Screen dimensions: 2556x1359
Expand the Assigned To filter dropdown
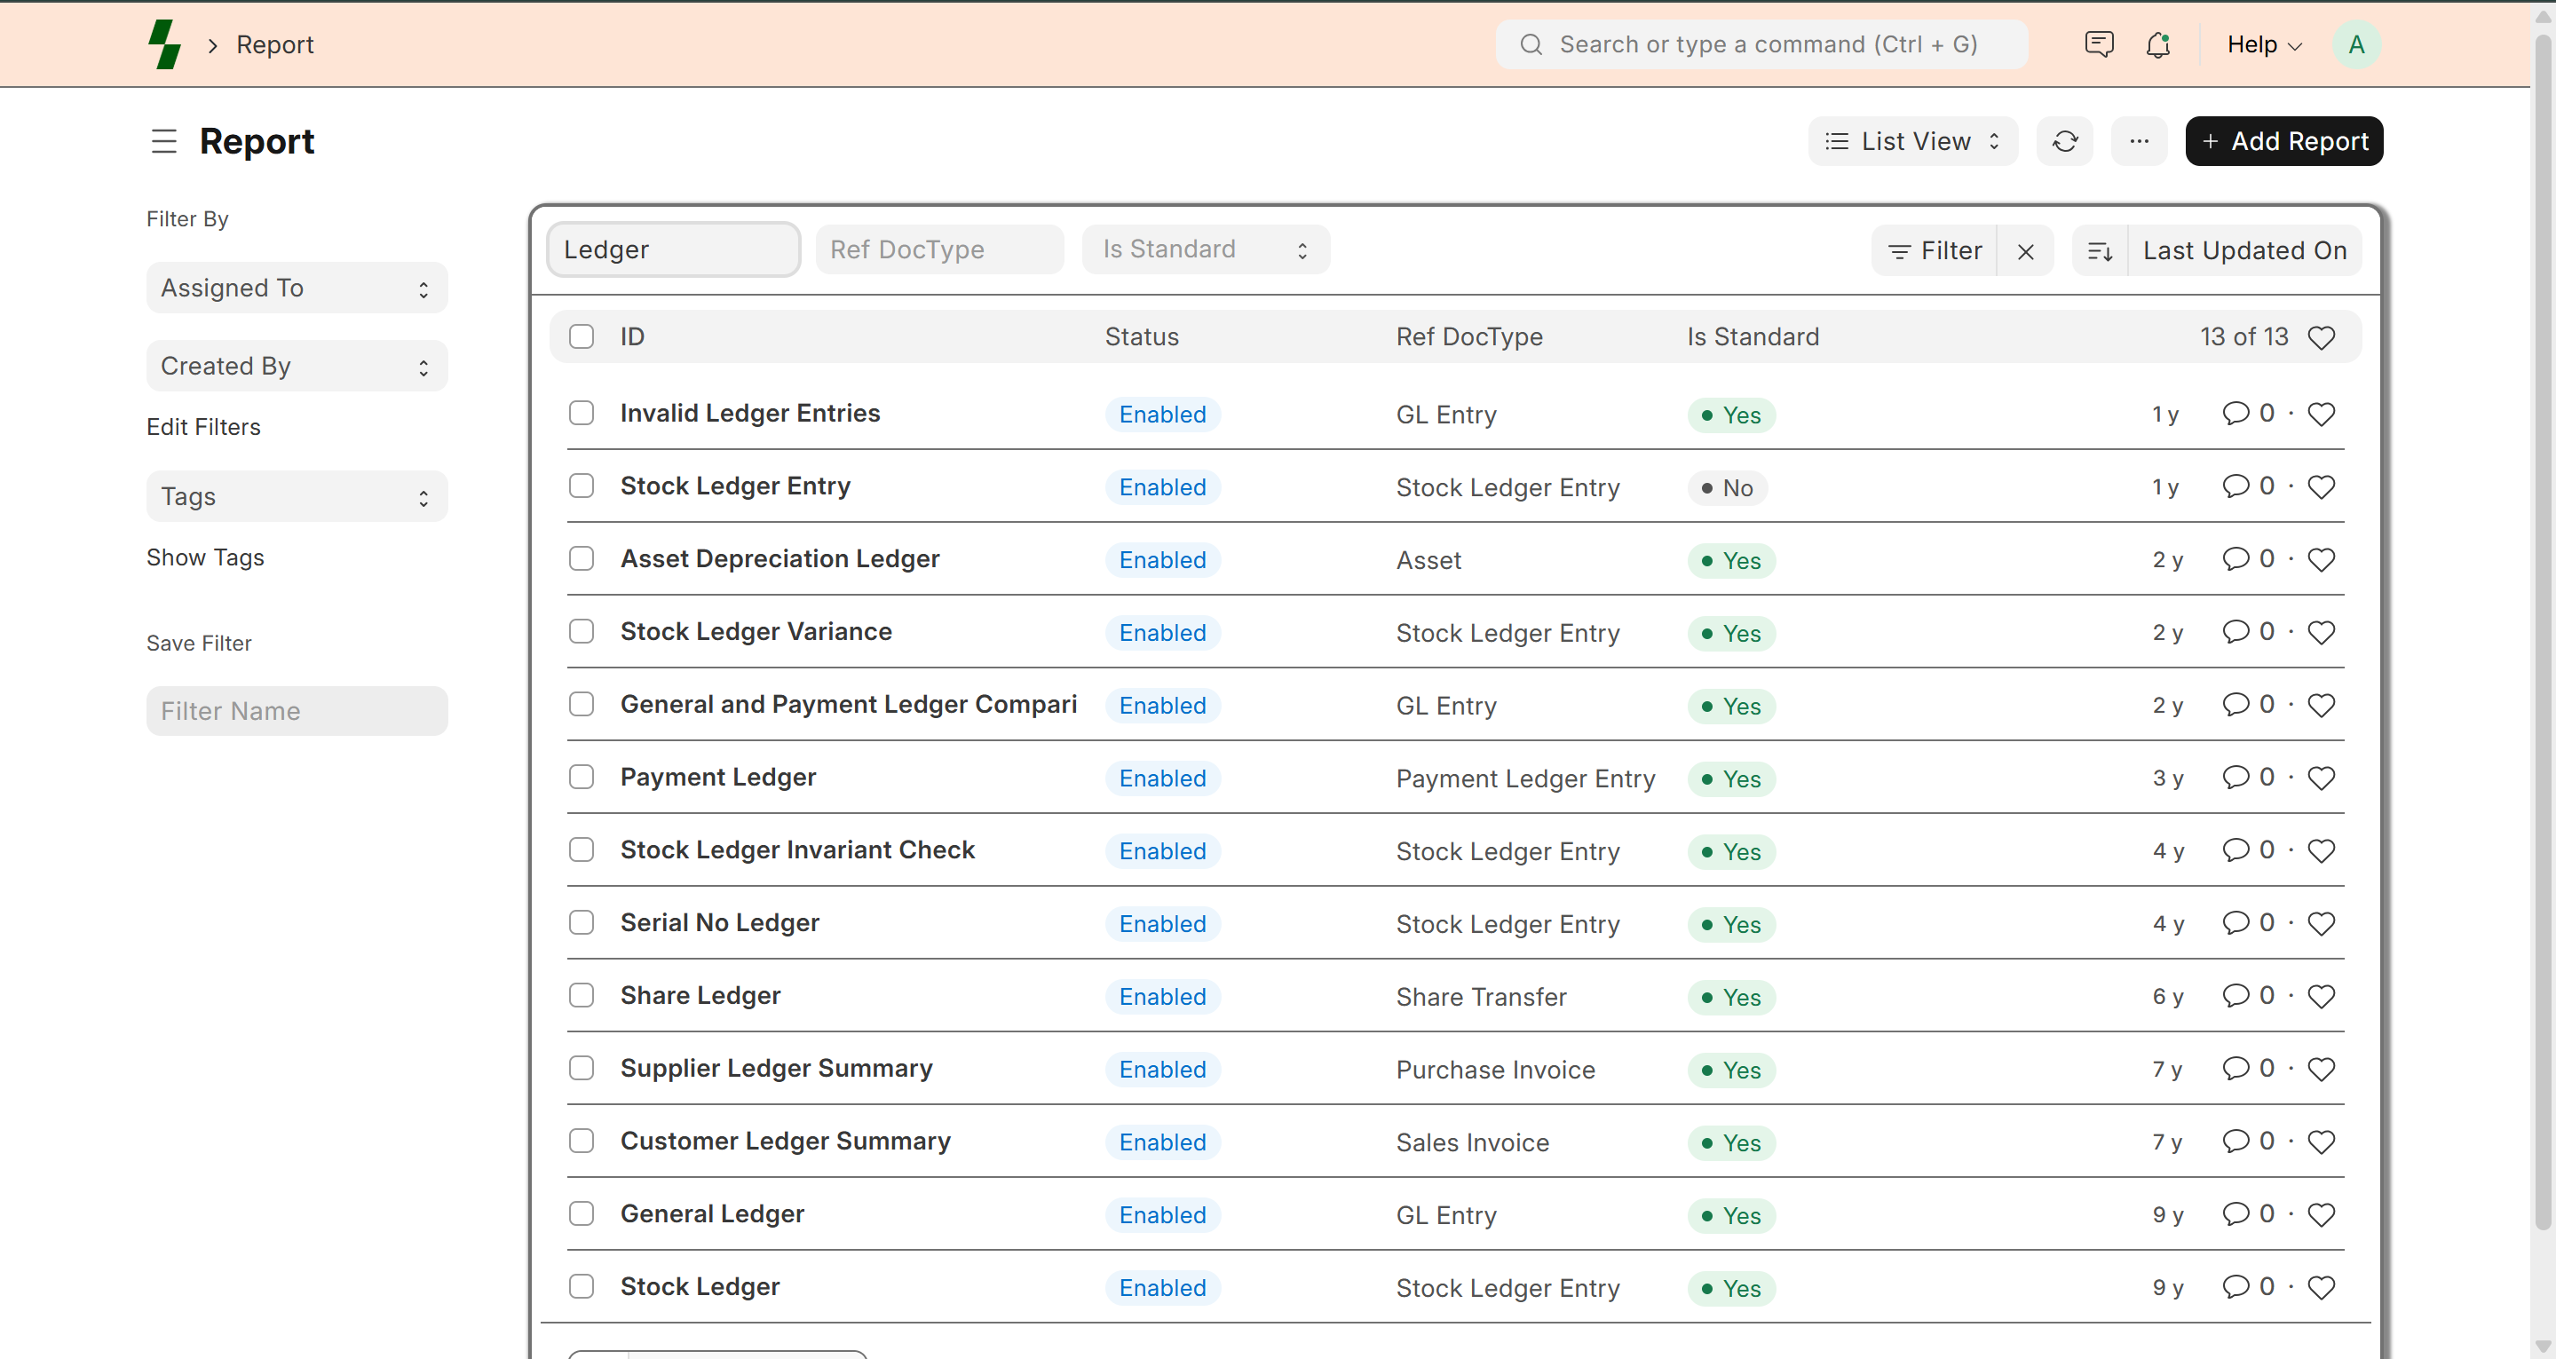click(297, 288)
